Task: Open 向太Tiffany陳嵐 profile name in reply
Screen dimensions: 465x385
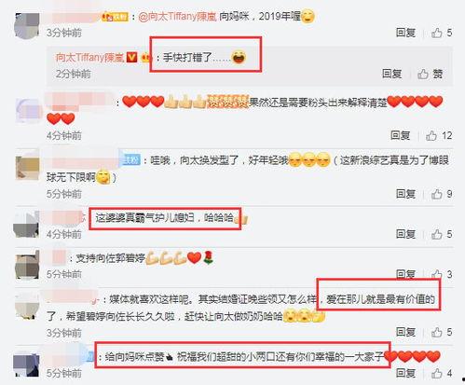Action: click(90, 58)
